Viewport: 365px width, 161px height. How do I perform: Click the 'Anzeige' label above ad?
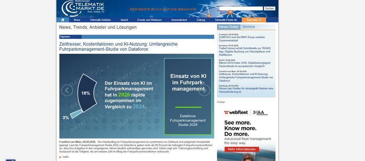pos(221,102)
